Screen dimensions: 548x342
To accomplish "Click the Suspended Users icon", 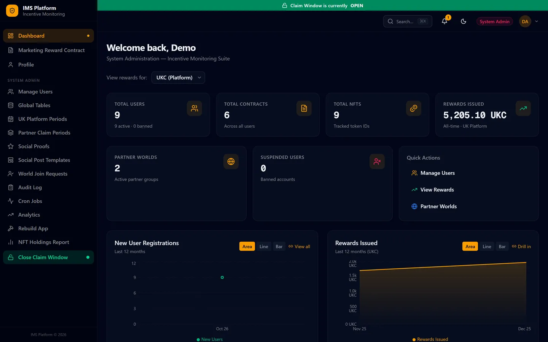I will pyautogui.click(x=377, y=161).
